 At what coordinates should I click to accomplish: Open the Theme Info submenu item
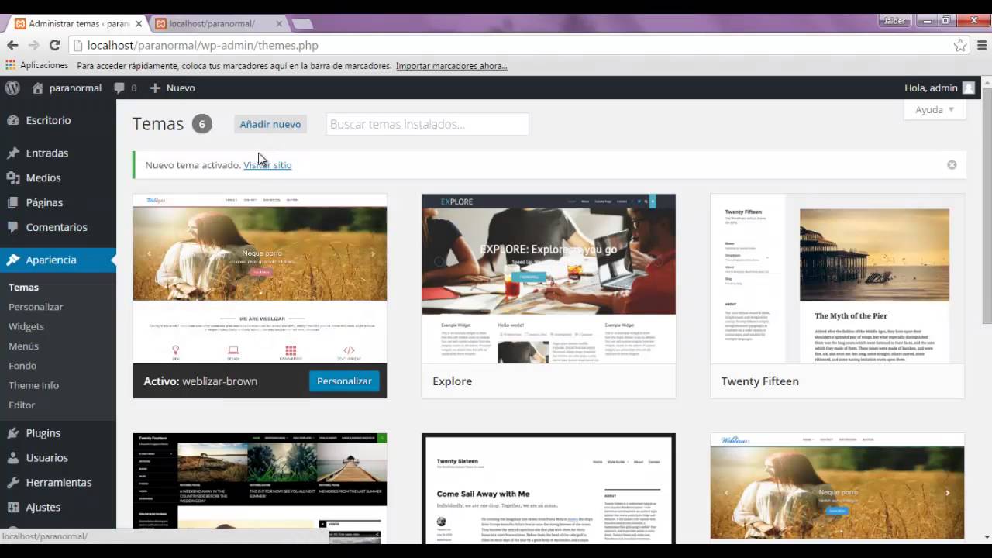(x=33, y=385)
